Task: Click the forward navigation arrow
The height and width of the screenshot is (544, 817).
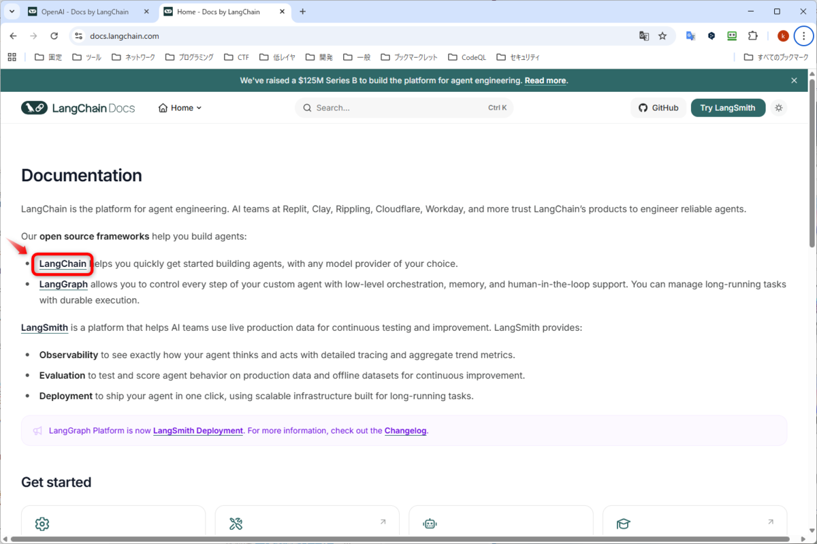Action: click(x=33, y=36)
